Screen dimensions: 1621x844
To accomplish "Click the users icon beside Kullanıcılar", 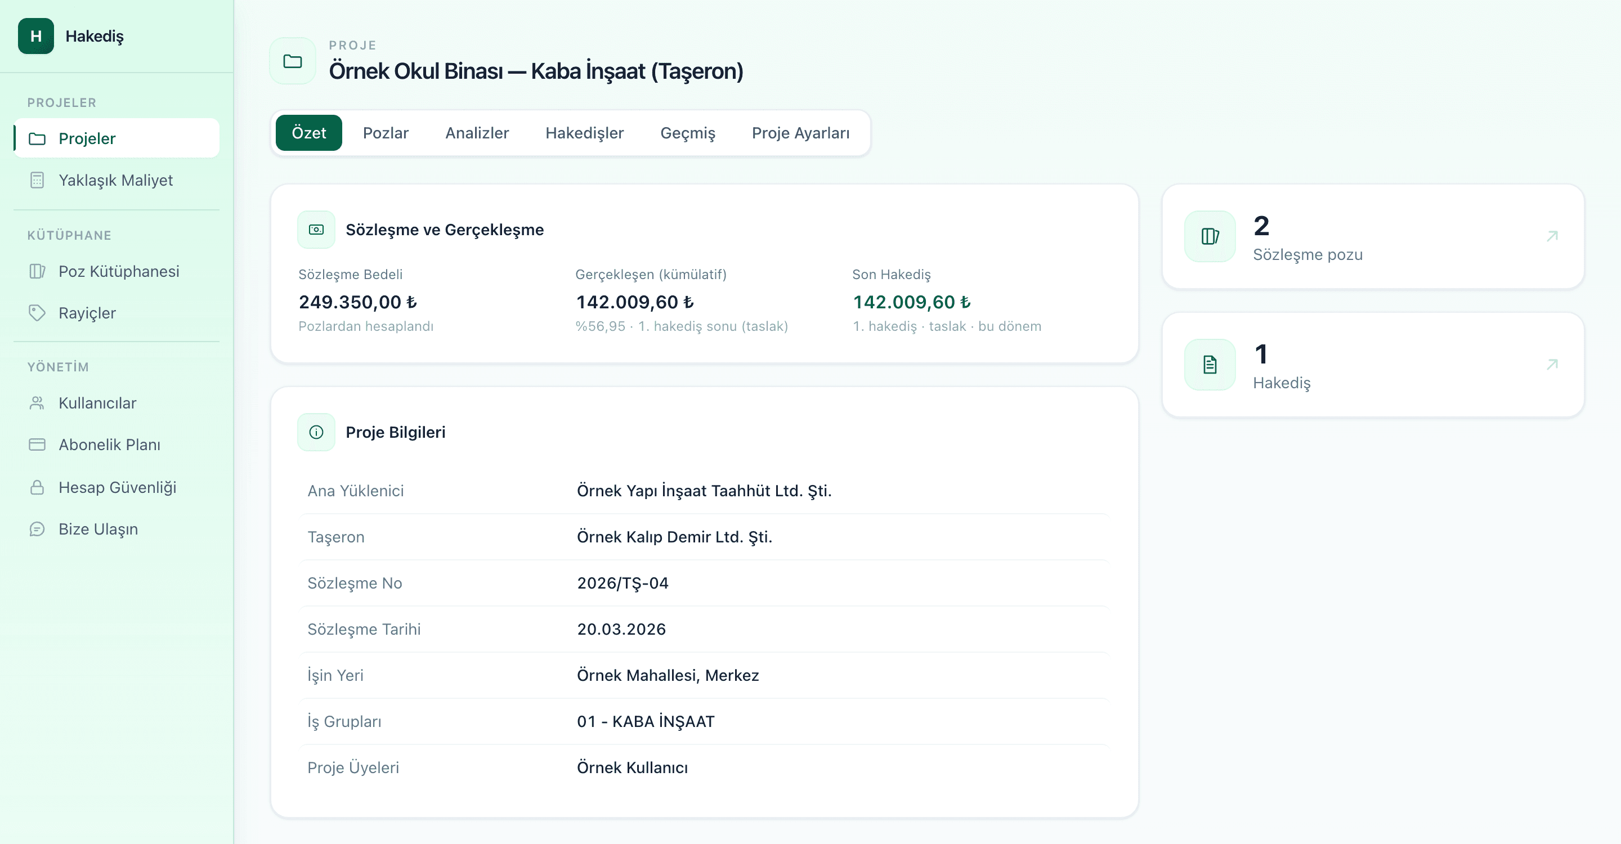I will pyautogui.click(x=37, y=402).
